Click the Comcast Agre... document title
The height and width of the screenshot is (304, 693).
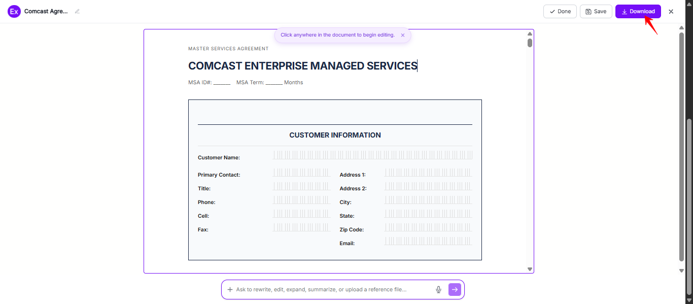click(46, 11)
